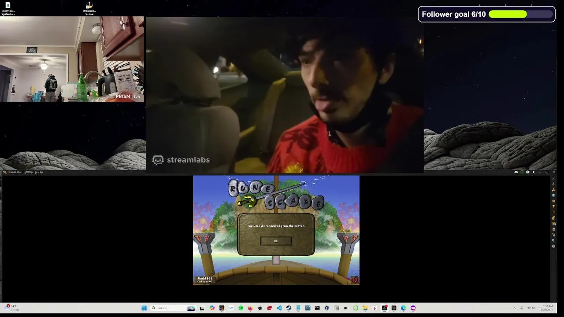Open the green ring app on taskbar

click(x=356, y=308)
